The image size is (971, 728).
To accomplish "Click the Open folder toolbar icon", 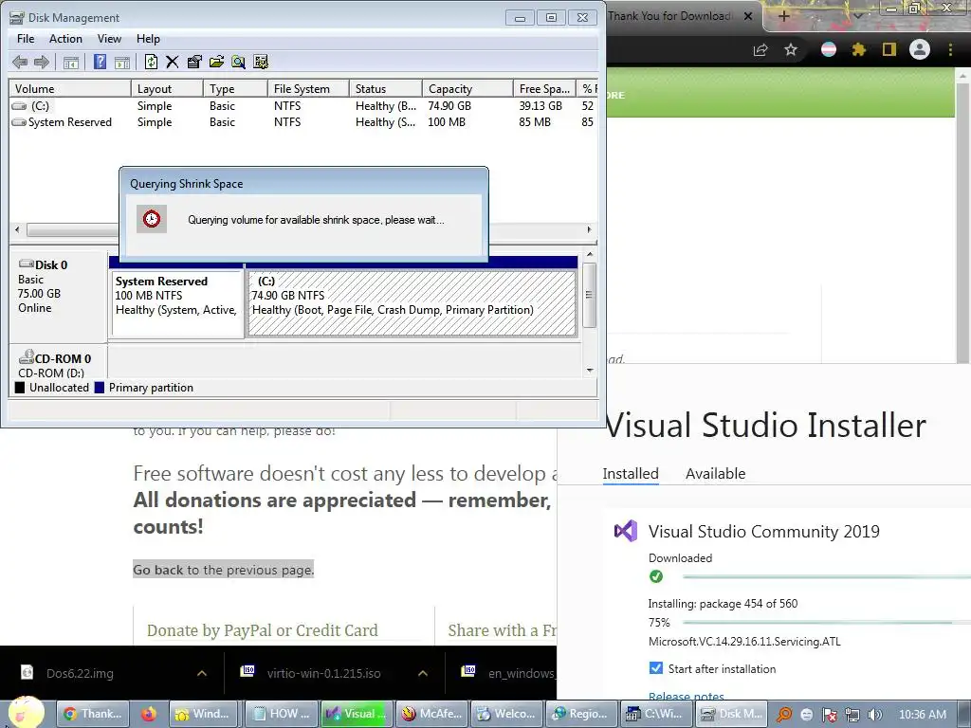I will pos(216,62).
